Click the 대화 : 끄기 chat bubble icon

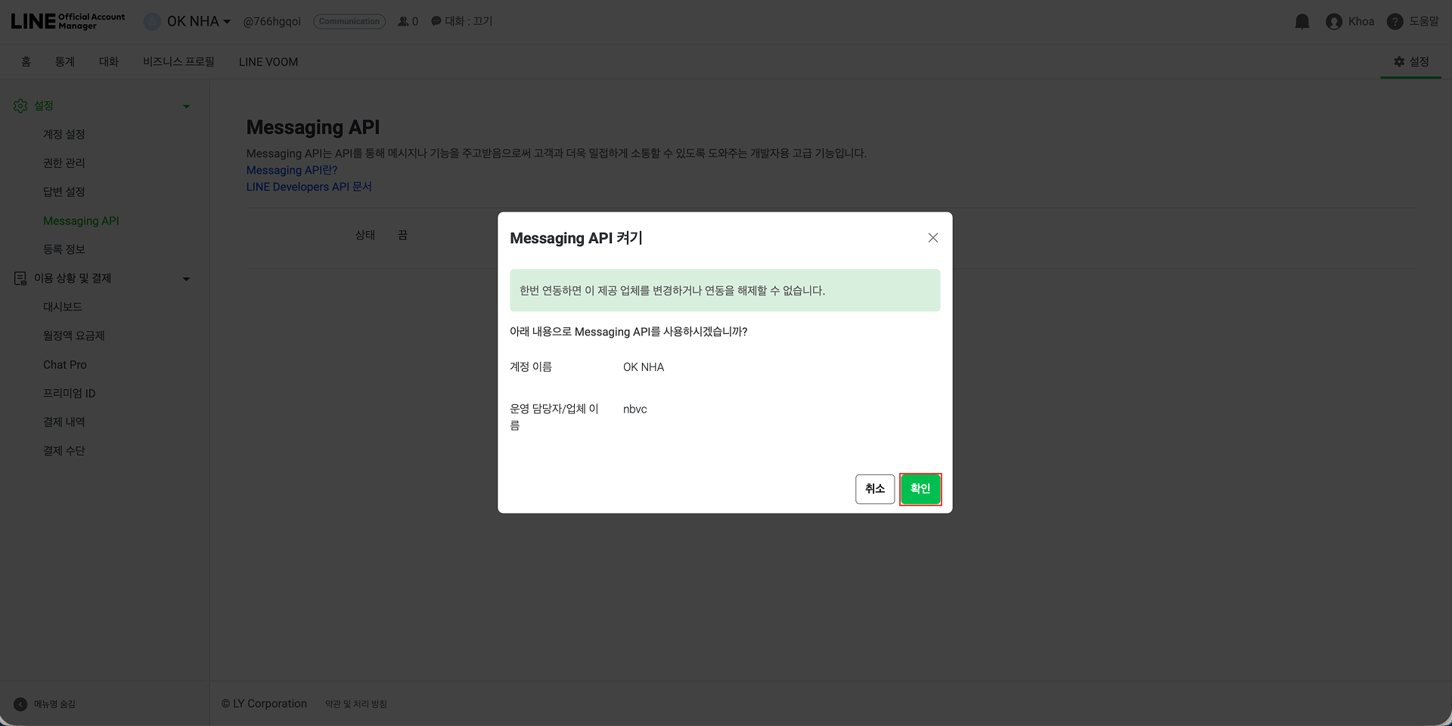point(436,21)
